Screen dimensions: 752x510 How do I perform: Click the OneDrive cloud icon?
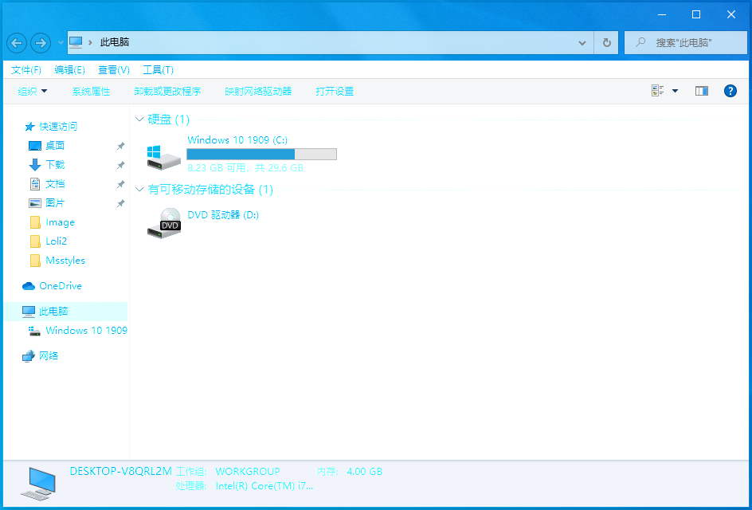29,286
